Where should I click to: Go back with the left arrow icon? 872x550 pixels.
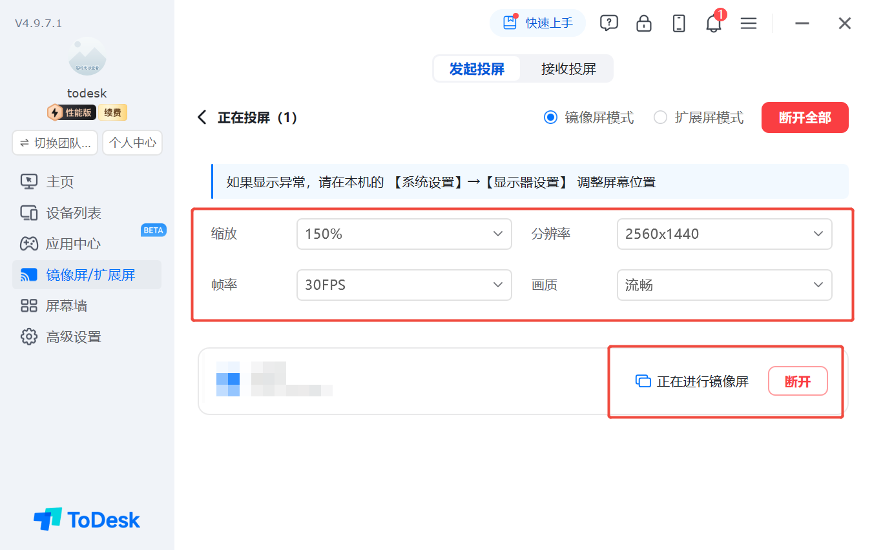202,117
